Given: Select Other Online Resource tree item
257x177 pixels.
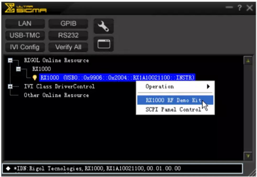Looking at the screenshot, I should tap(56, 95).
